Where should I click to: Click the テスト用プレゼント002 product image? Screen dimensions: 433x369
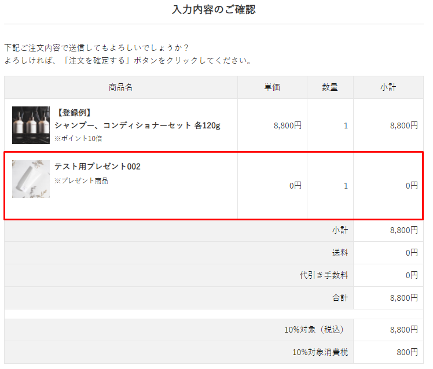click(x=31, y=179)
